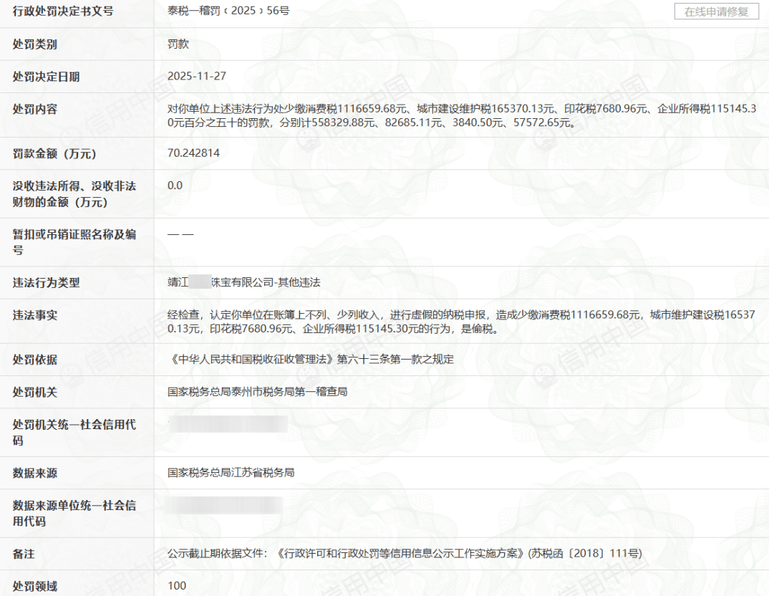769x596 pixels.
Task: Click the confiscated amount value 0.0
Action: tap(175, 186)
